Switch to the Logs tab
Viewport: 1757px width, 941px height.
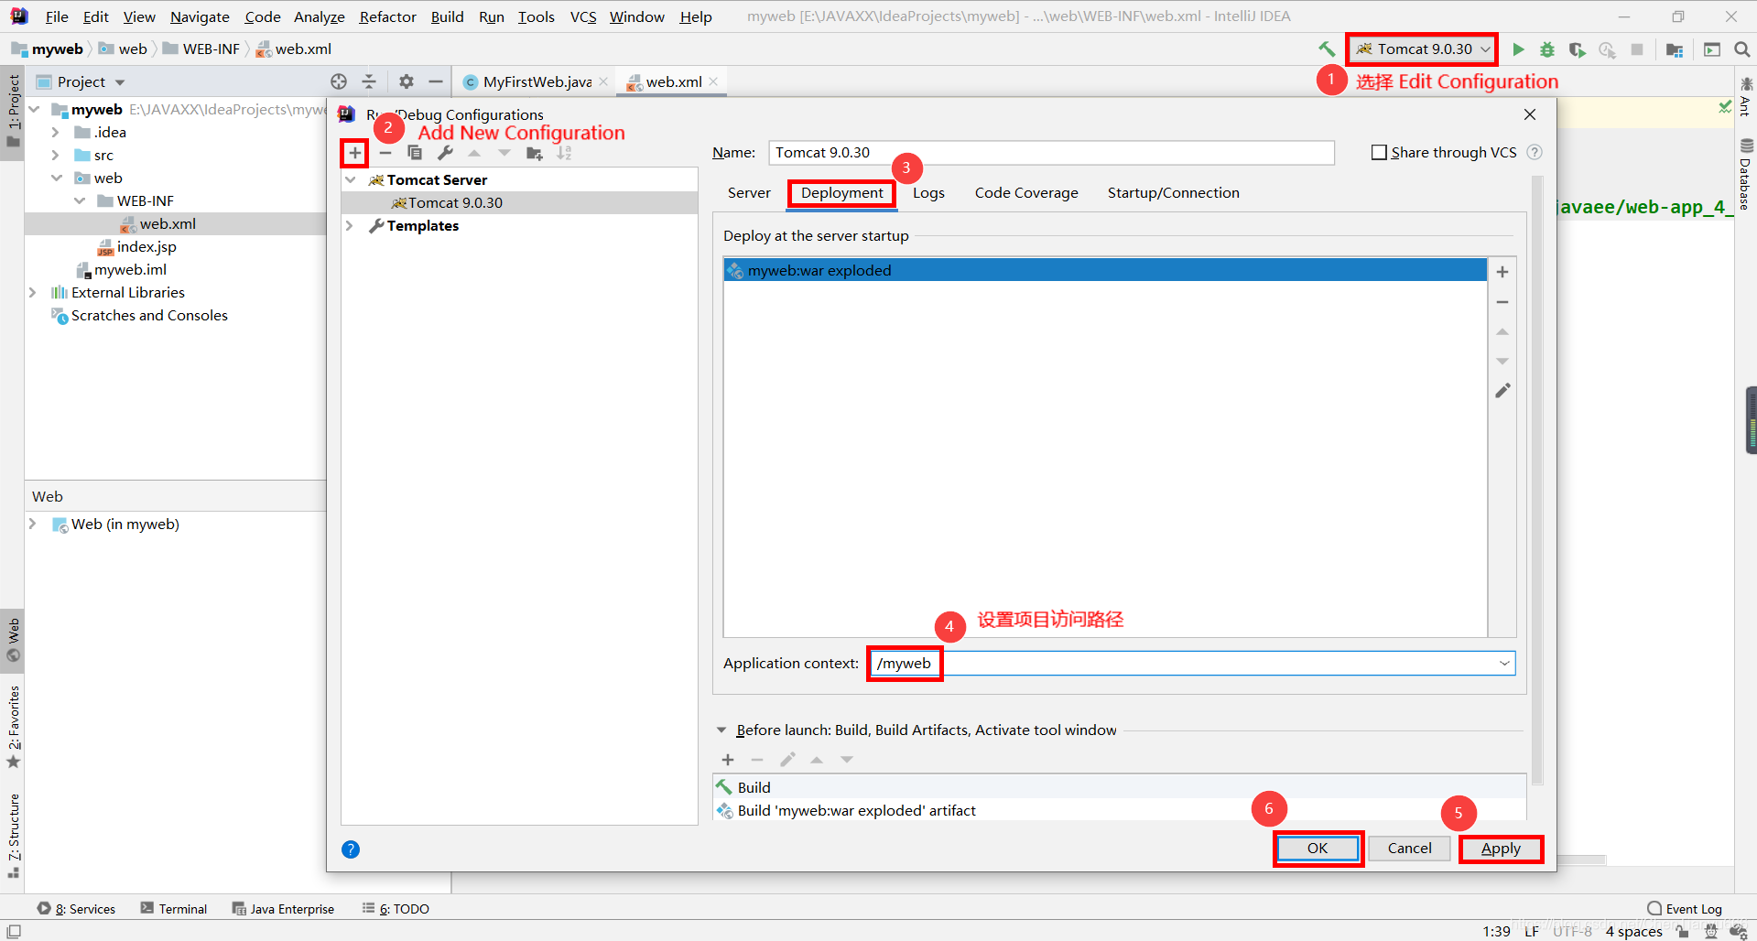(x=928, y=193)
